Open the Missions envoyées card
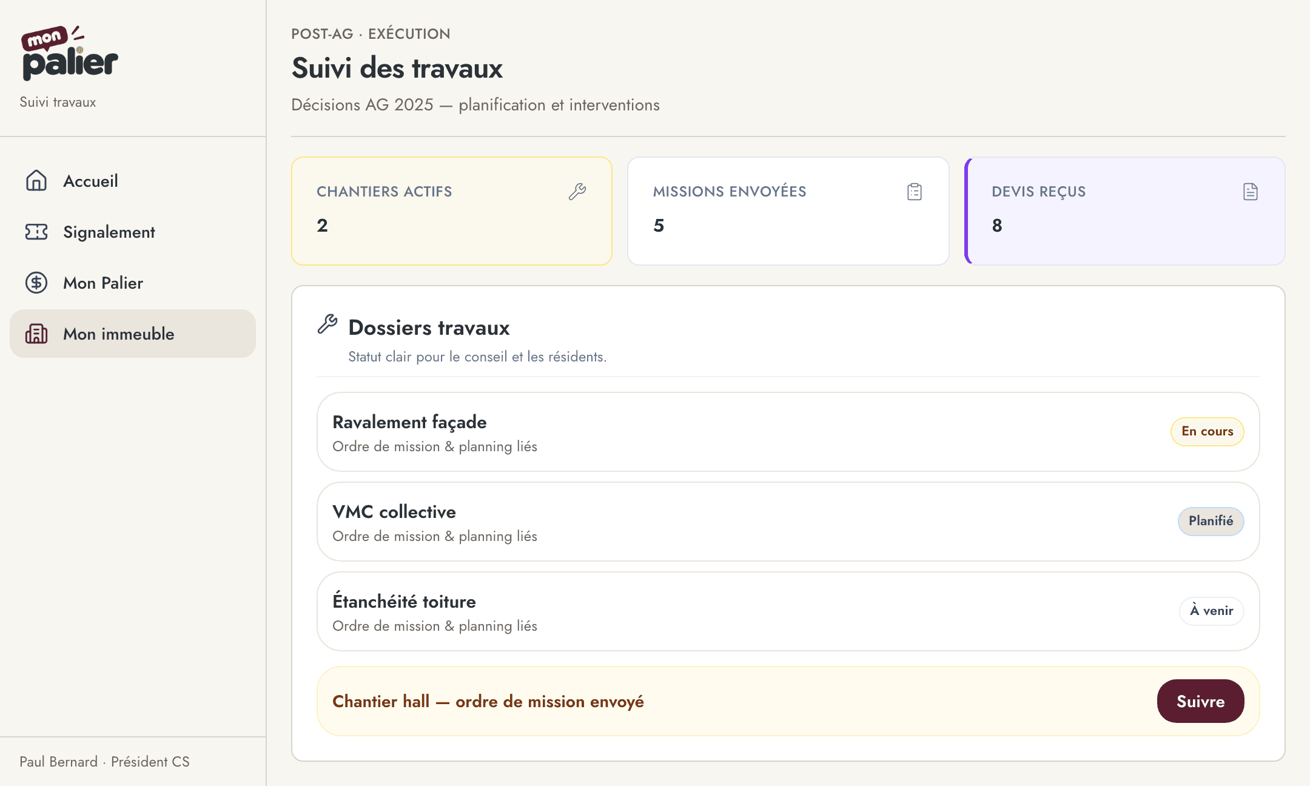The height and width of the screenshot is (786, 1310). click(x=788, y=211)
